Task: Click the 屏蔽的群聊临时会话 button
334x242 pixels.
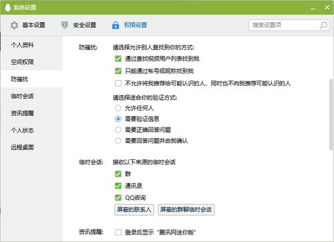Action: click(x=186, y=209)
